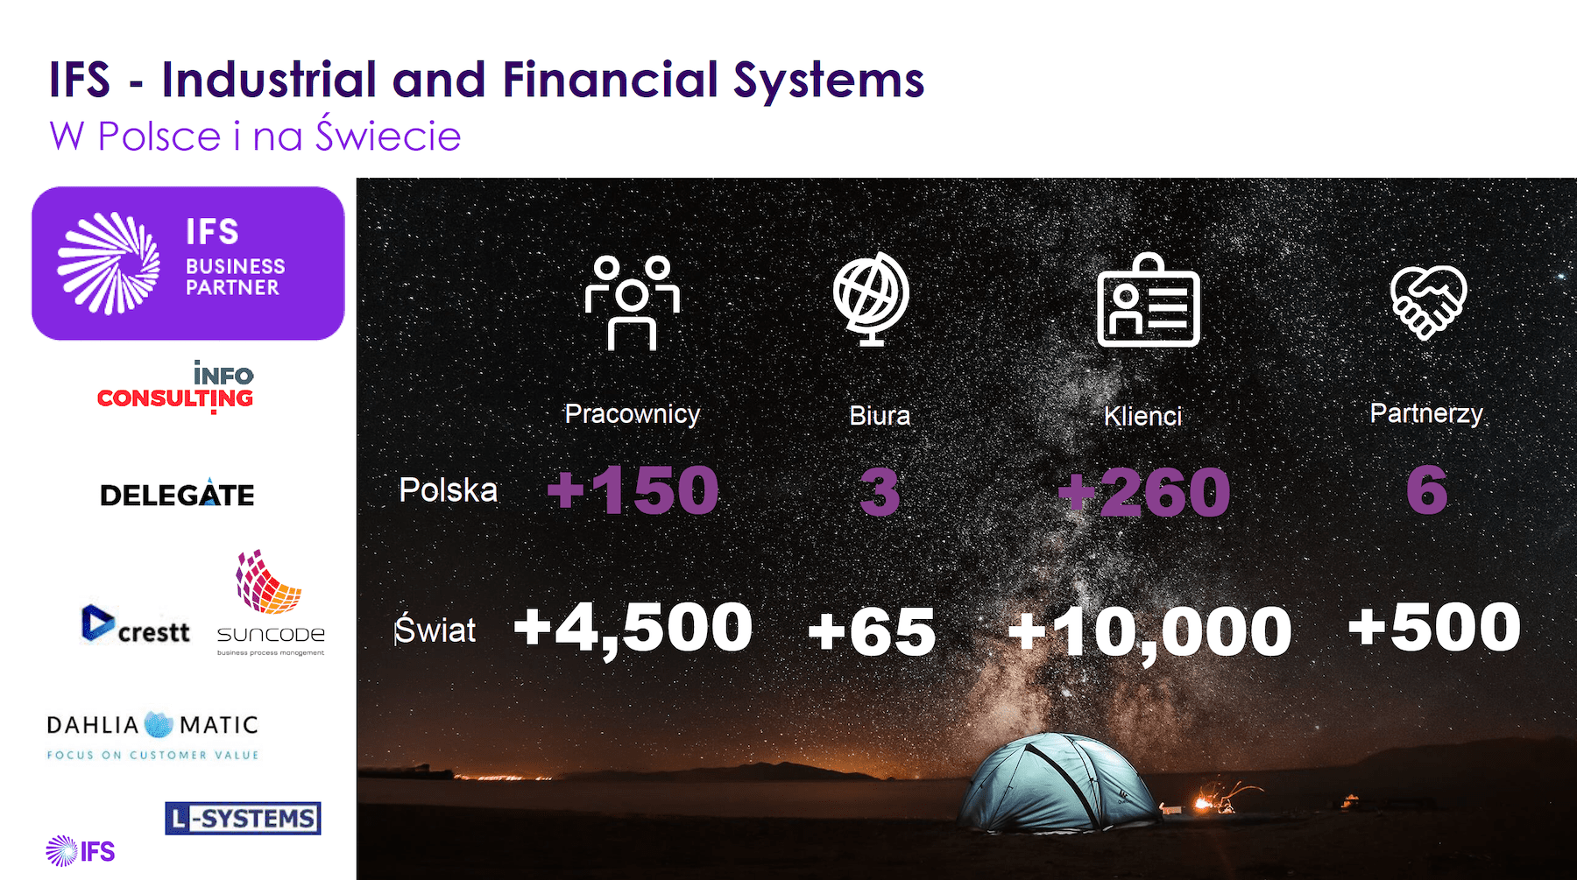Click the Info Consulting logo
This screenshot has height=880, width=1577.
pyautogui.click(x=175, y=386)
